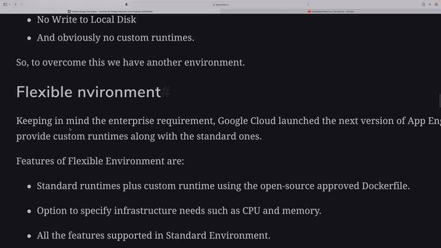Click the 'No Write to Local Disk' bullet
This screenshot has height=248, width=441.
(86, 19)
